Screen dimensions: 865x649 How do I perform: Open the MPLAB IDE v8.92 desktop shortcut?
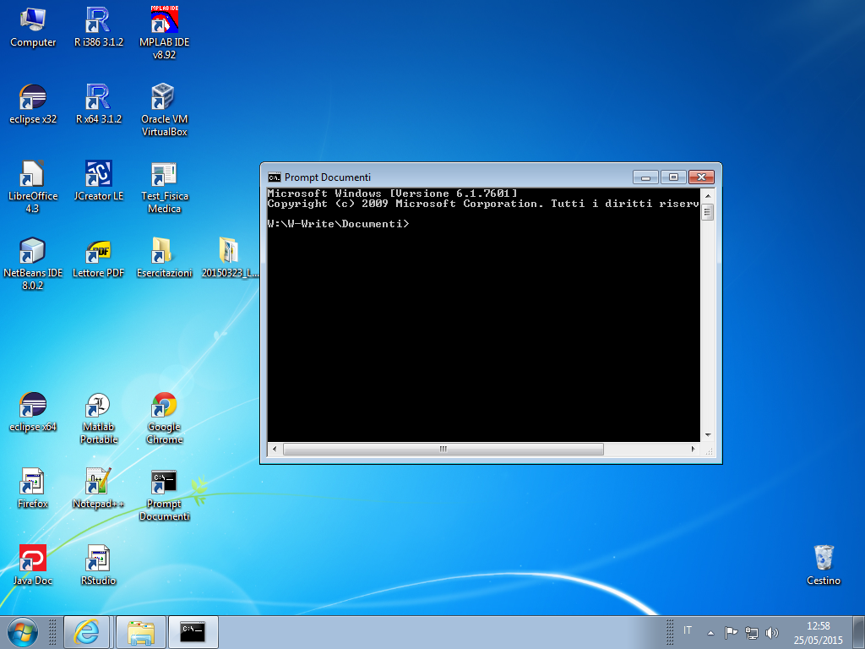coord(164,21)
